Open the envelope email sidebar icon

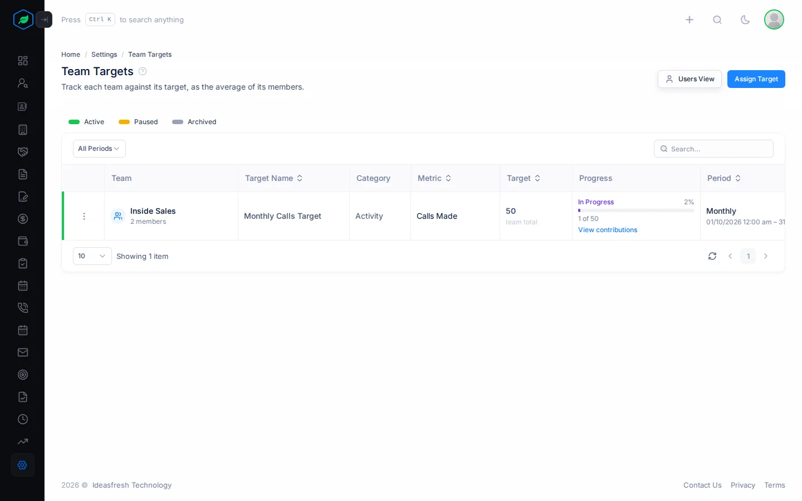[23, 352]
